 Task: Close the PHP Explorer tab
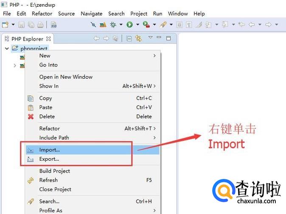(48, 39)
